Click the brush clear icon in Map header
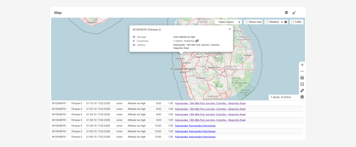 (294, 13)
